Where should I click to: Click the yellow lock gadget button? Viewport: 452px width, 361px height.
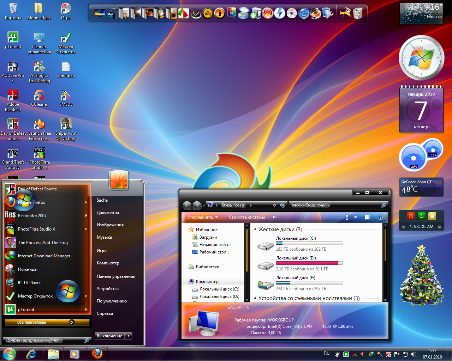[432, 216]
